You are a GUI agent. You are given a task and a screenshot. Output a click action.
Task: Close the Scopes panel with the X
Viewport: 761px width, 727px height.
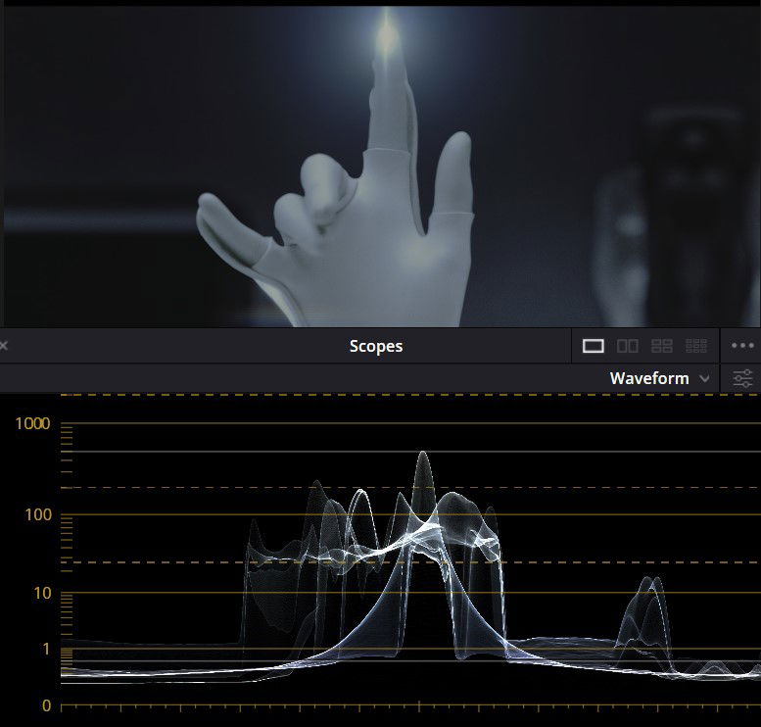(x=4, y=346)
